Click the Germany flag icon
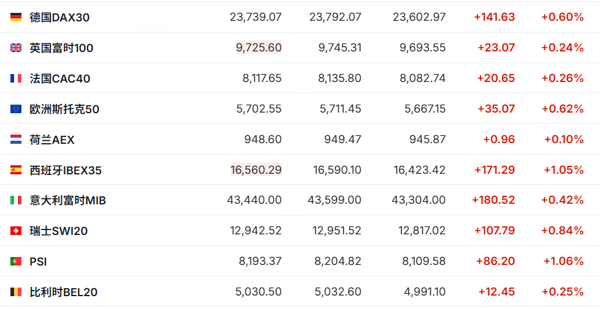 [x=16, y=17]
